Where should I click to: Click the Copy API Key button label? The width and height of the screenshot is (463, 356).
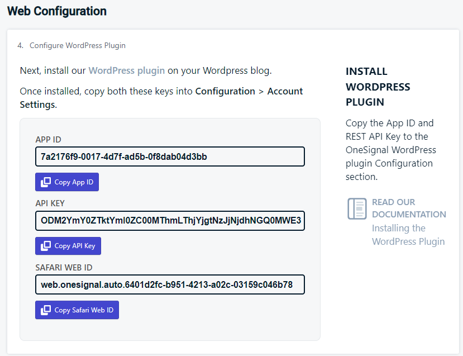75,246
